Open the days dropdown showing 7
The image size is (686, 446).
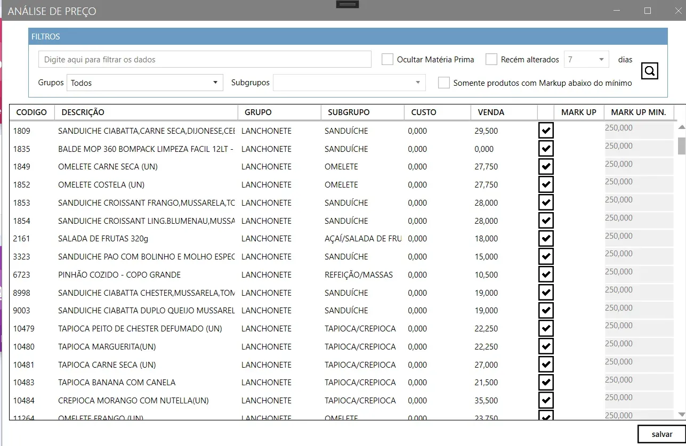[586, 59]
